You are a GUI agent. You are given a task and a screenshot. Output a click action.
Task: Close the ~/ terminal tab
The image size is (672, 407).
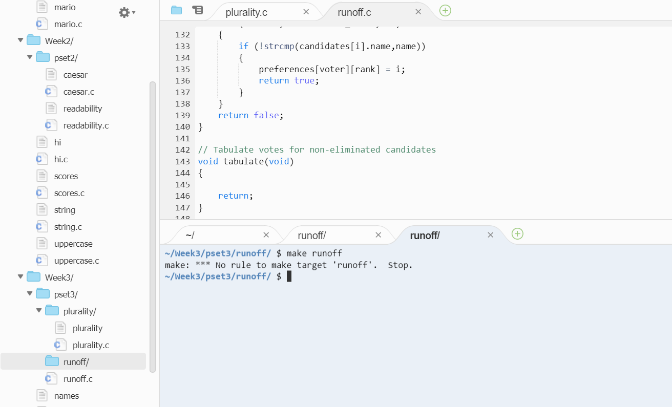tap(266, 235)
